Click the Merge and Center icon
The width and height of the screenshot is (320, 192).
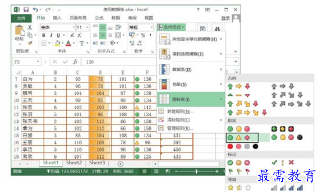118,35
